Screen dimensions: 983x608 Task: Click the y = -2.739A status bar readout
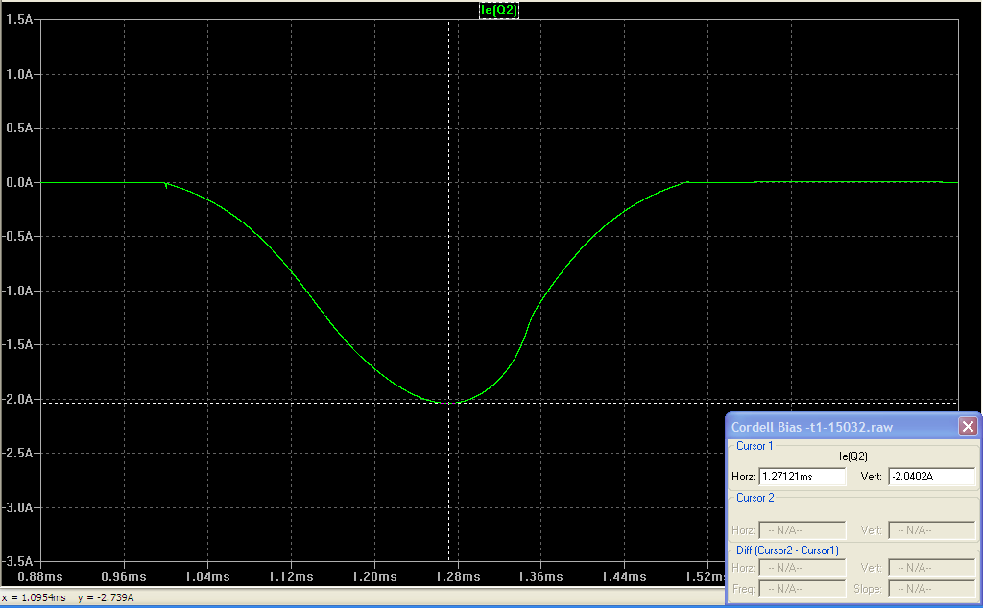coord(106,597)
